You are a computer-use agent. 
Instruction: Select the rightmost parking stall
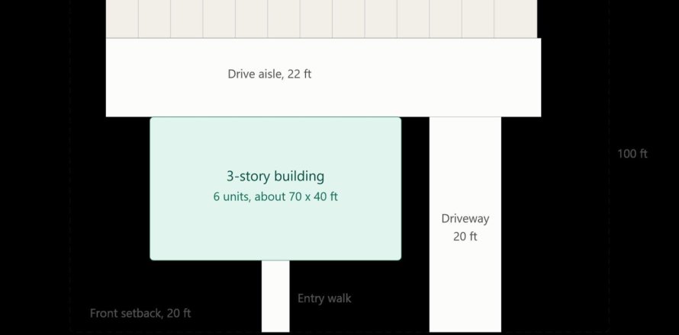[x=516, y=18]
